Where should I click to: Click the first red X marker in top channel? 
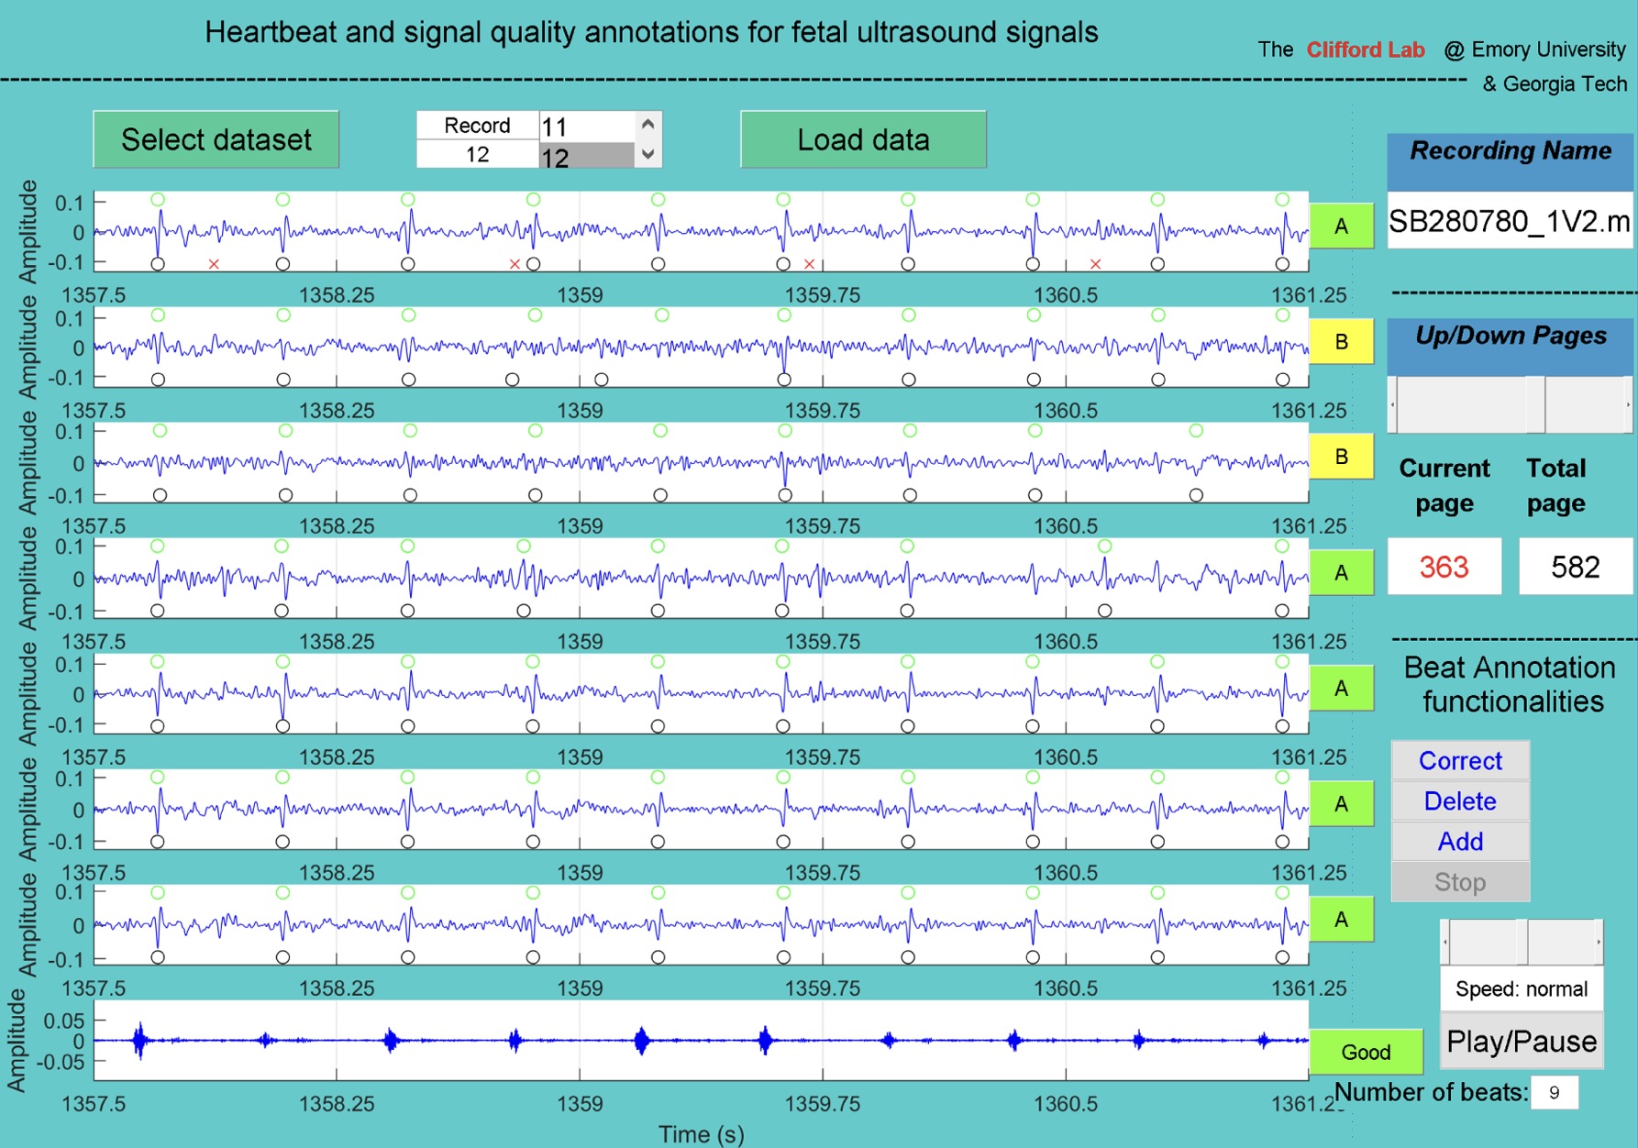coord(214,264)
